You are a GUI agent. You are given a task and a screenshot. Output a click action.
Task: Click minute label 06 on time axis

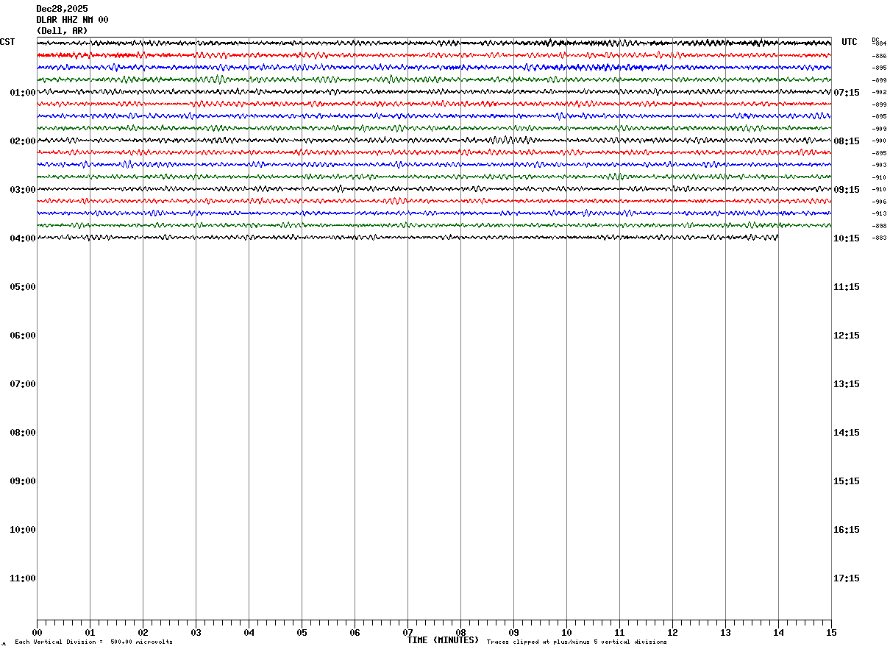[355, 633]
